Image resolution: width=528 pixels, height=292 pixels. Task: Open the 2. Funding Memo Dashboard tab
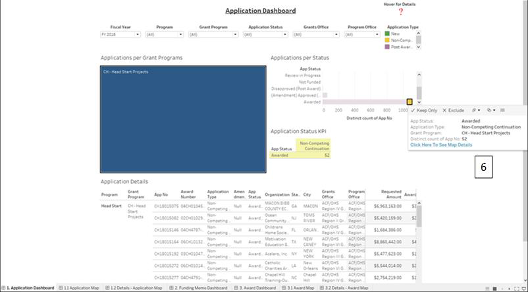tap(201, 288)
